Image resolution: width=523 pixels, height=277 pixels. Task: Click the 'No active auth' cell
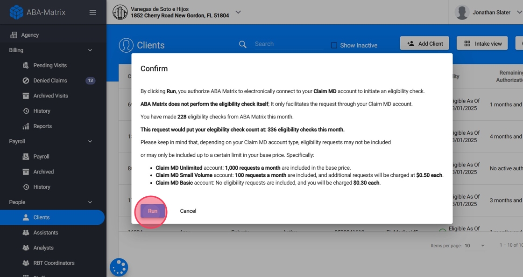[506, 168]
